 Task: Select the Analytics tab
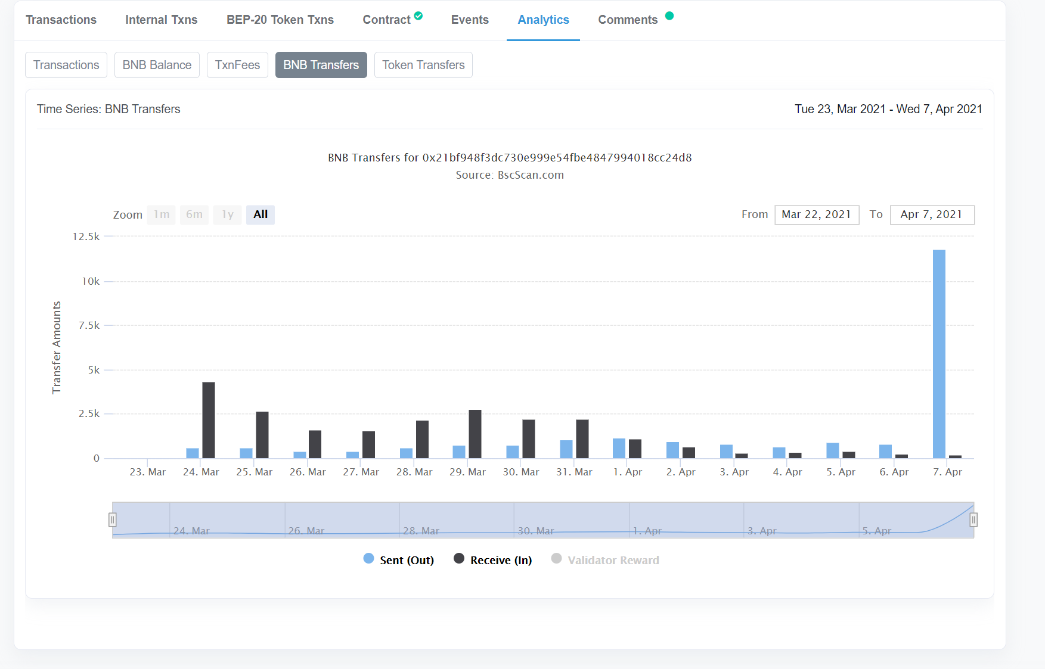[x=543, y=20]
